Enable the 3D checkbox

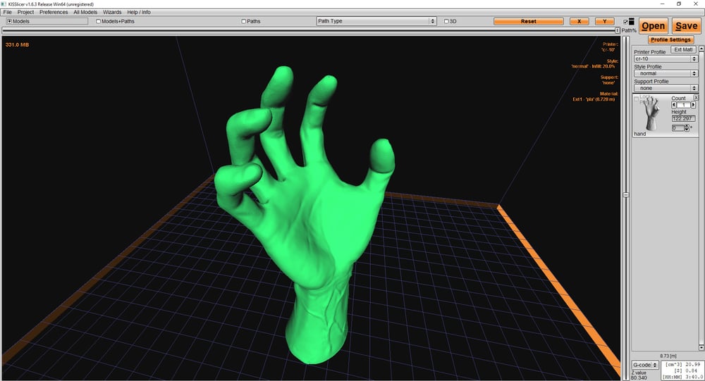446,21
